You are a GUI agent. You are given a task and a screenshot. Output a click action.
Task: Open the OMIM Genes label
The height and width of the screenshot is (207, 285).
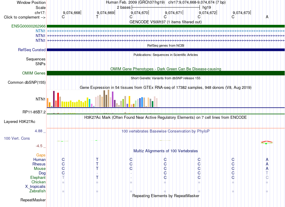point(34,73)
